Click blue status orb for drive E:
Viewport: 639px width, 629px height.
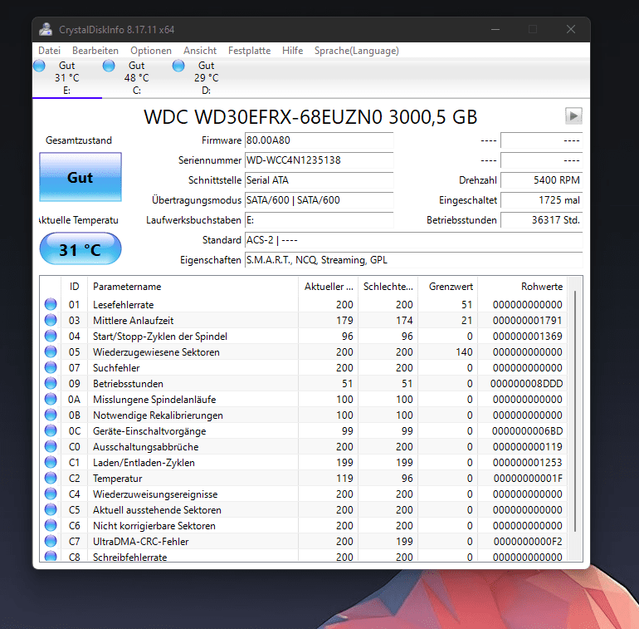tap(40, 66)
